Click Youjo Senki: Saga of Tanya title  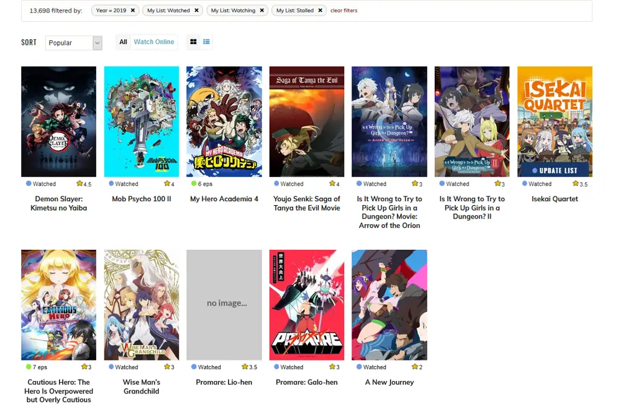pyautogui.click(x=307, y=203)
